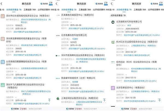Viewport: 164px width, 111px height.
Task: Open 深圳市利通产业投资基金 link showing 15.99%
Action: coord(142,35)
